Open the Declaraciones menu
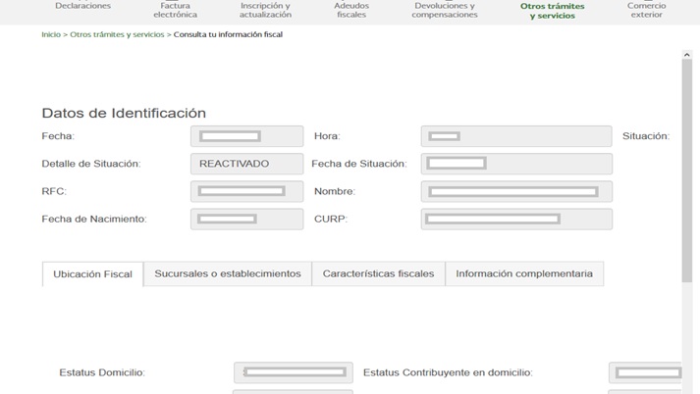 (82, 7)
